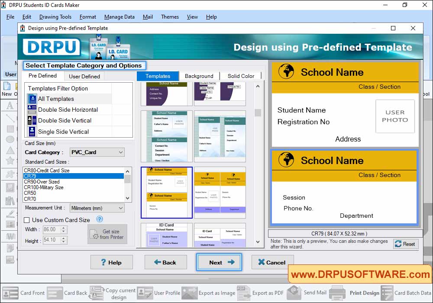Click the Copy current design icon
Image resolution: width=433 pixels, height=303 pixels.
coord(97,293)
